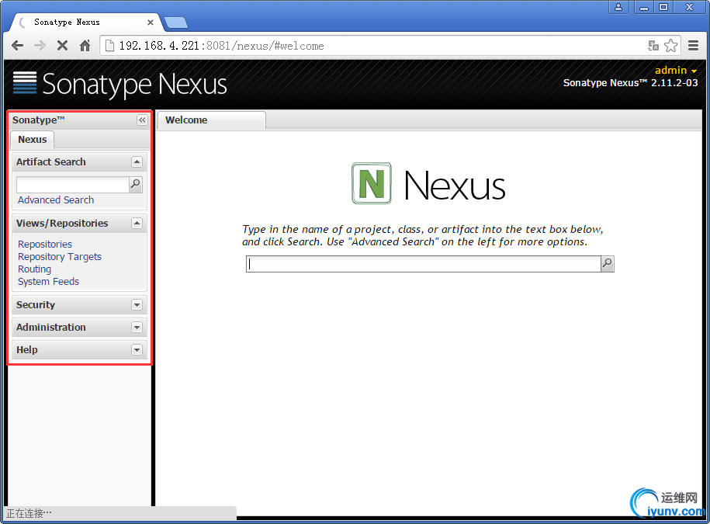Image resolution: width=710 pixels, height=524 pixels.
Task: Click the sidebar artifact search magnifier icon
Action: tap(135, 184)
